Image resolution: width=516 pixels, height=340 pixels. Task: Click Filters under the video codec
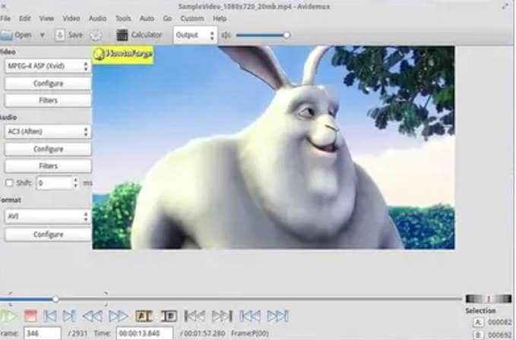(48, 100)
